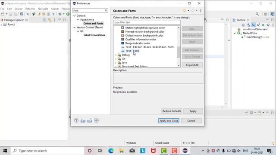Open the Refactor menu

click(x=30, y=9)
